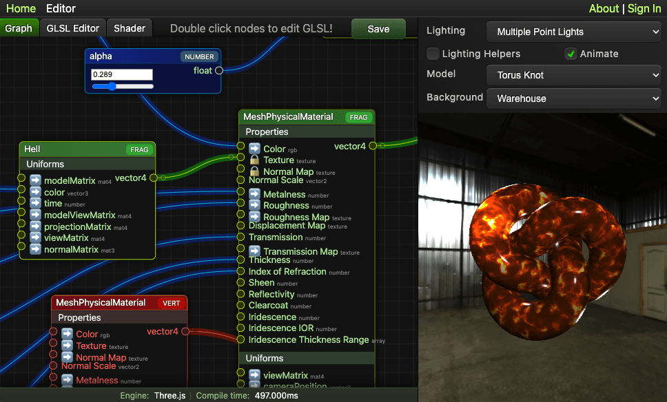Click the blue arrow icon beside Color
The image size is (667, 402).
254,147
